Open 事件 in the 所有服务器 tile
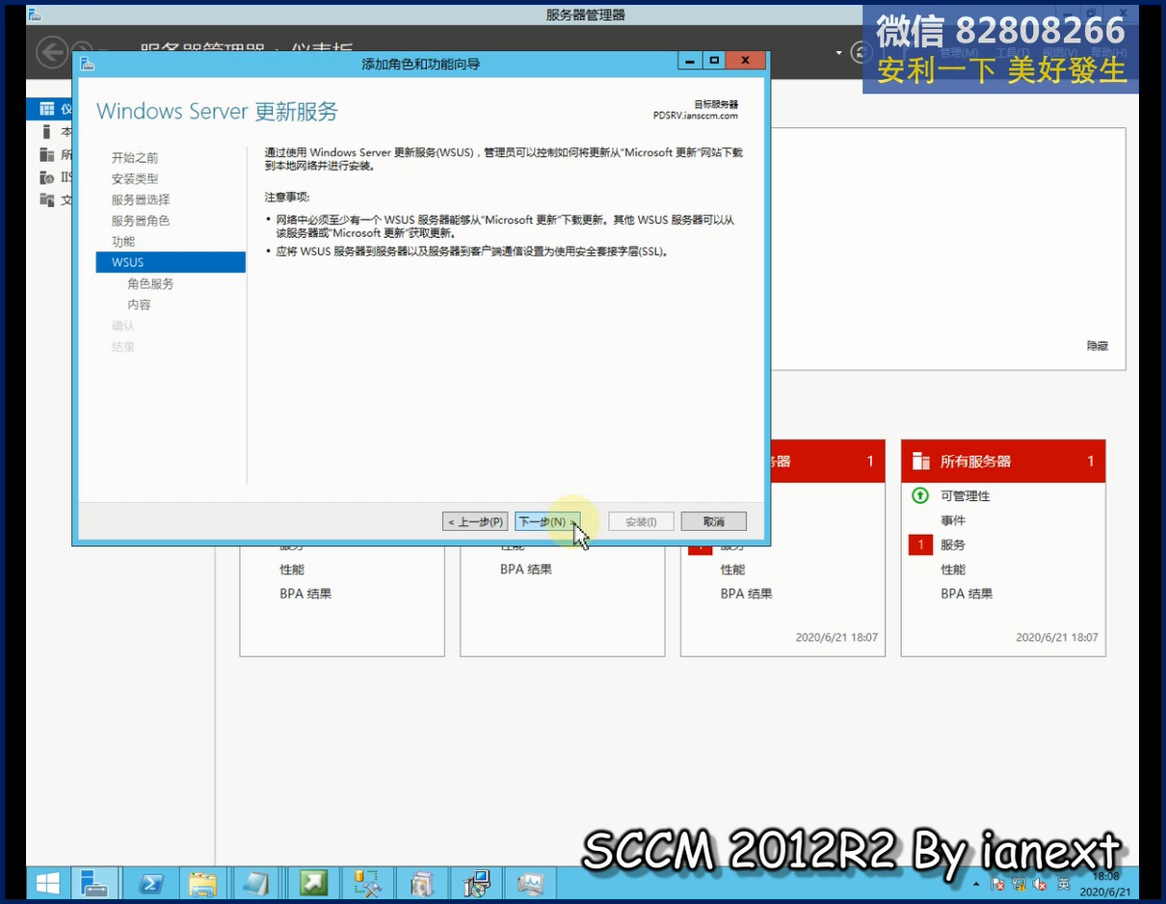The width and height of the screenshot is (1166, 904). (953, 520)
